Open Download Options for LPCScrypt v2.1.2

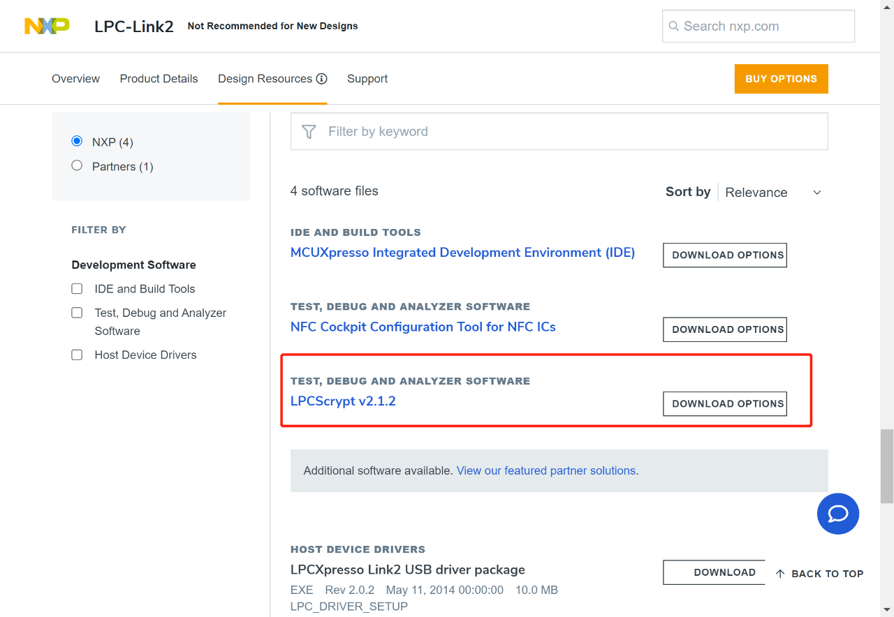(725, 404)
